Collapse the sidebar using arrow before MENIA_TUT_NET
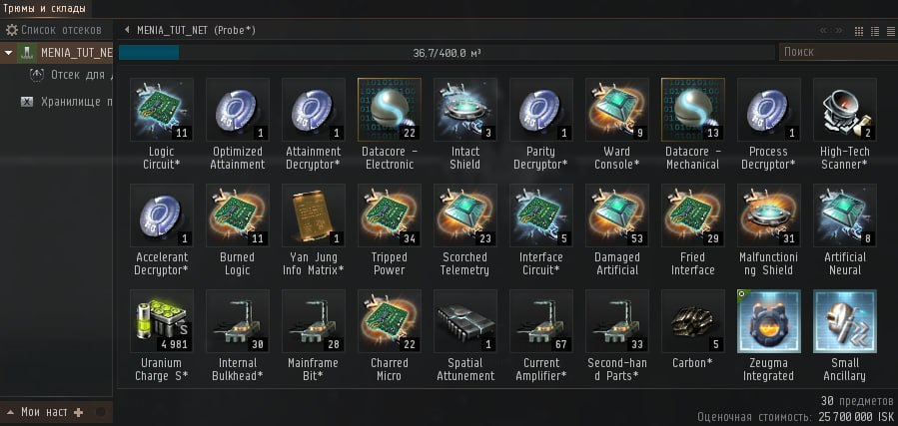 click(x=127, y=30)
